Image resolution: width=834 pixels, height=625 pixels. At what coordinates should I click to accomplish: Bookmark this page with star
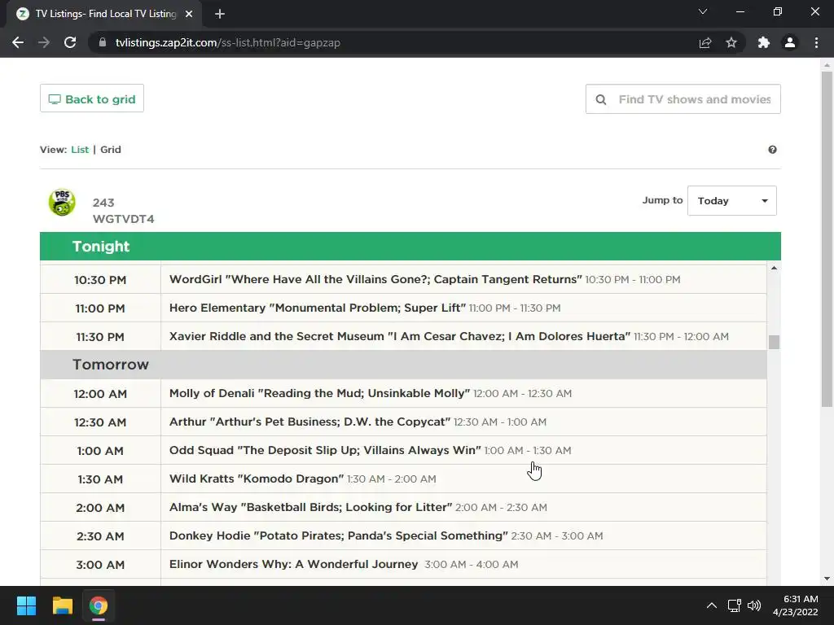pyautogui.click(x=731, y=42)
